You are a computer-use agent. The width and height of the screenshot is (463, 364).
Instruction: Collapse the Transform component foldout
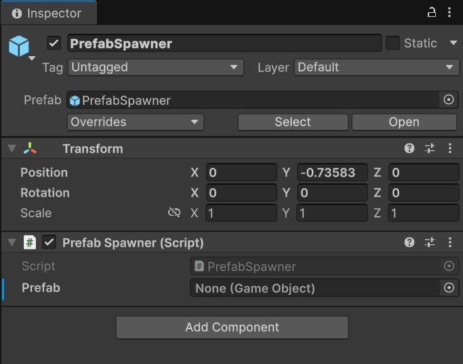(12, 149)
